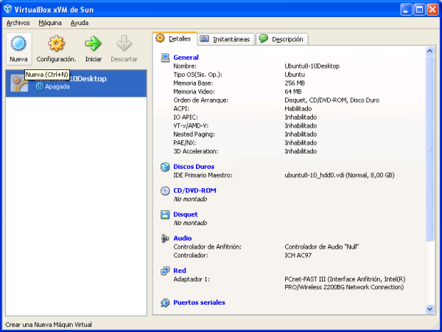This screenshot has height=332, width=442.
Task: Click the Red network icon
Action: [165, 271]
